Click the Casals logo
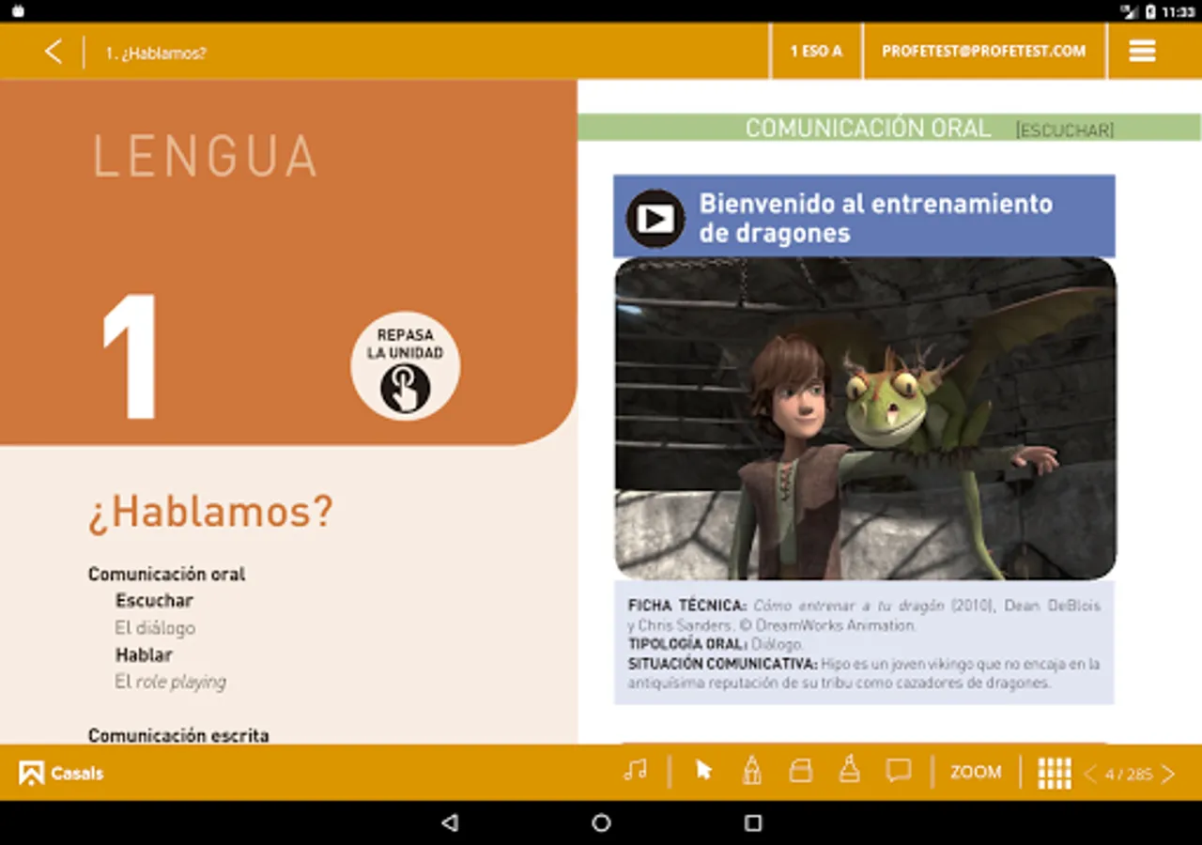The height and width of the screenshot is (845, 1202). (61, 773)
